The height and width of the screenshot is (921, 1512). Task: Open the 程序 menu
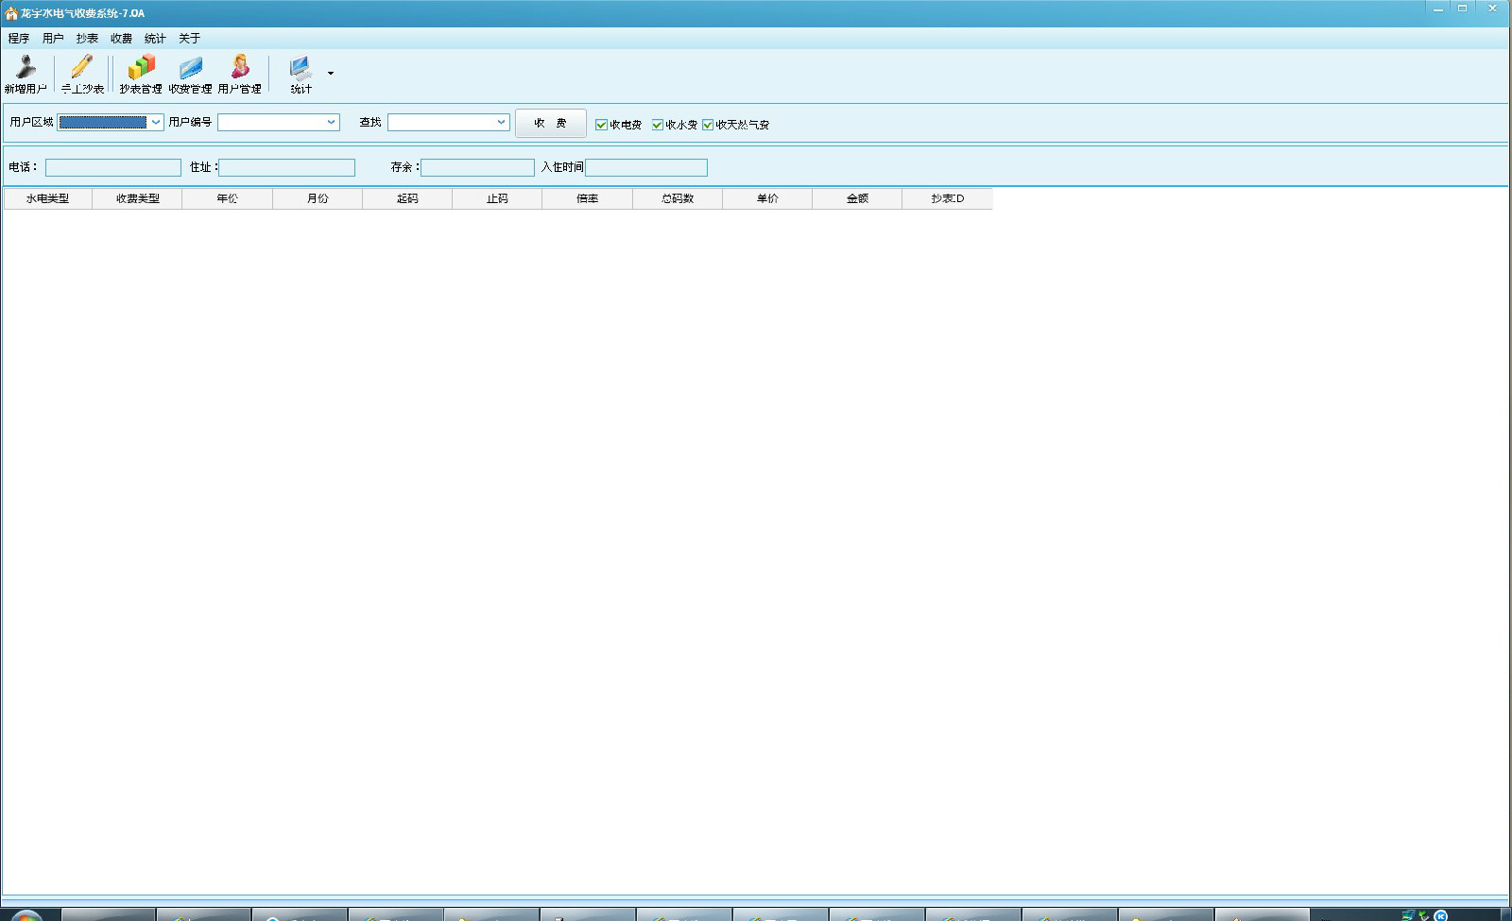pos(19,39)
